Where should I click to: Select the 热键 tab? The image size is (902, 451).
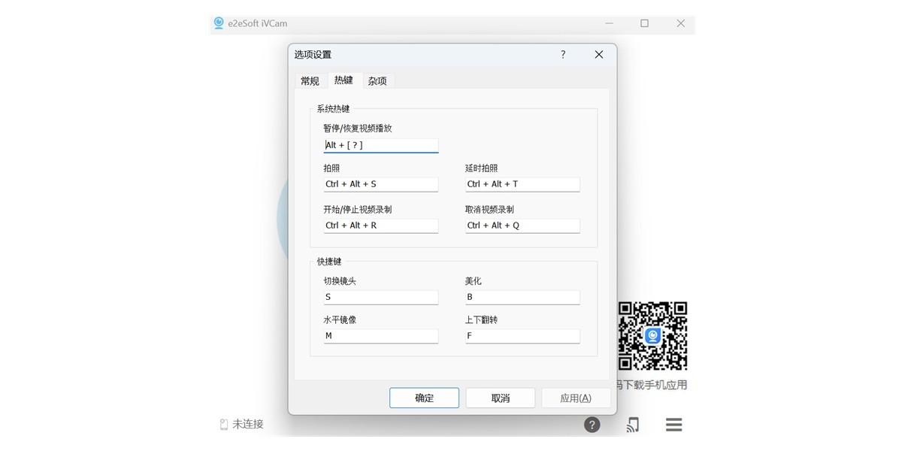[x=344, y=80]
